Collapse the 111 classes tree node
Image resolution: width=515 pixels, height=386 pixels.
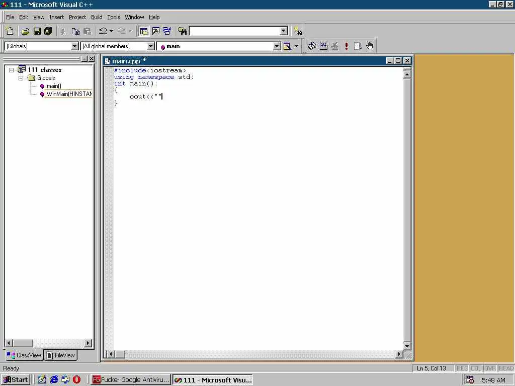[x=12, y=70]
